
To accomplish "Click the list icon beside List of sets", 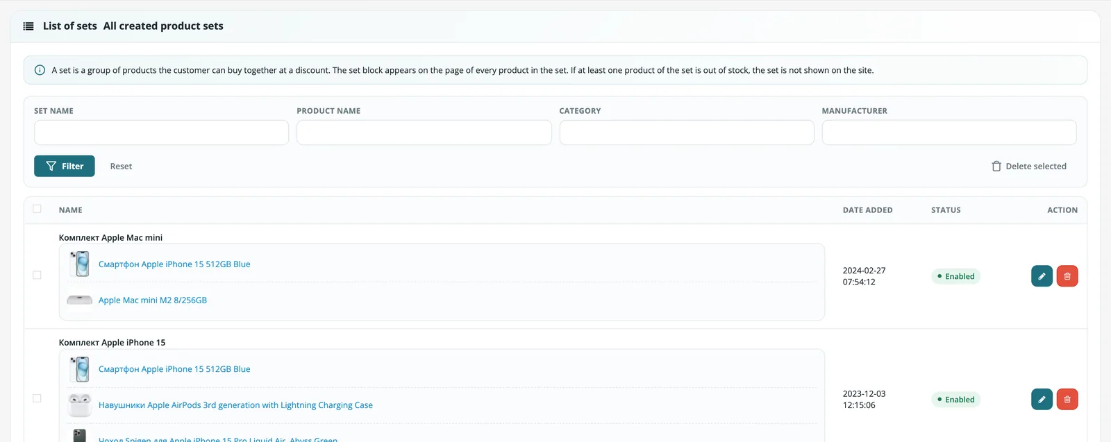I will [28, 26].
